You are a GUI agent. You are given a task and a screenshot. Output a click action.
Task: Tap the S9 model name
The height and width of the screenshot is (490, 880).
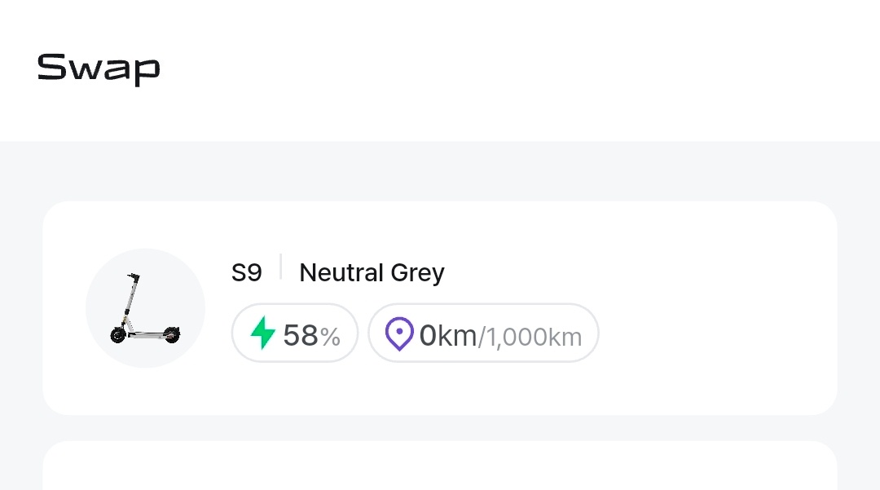coord(247,272)
